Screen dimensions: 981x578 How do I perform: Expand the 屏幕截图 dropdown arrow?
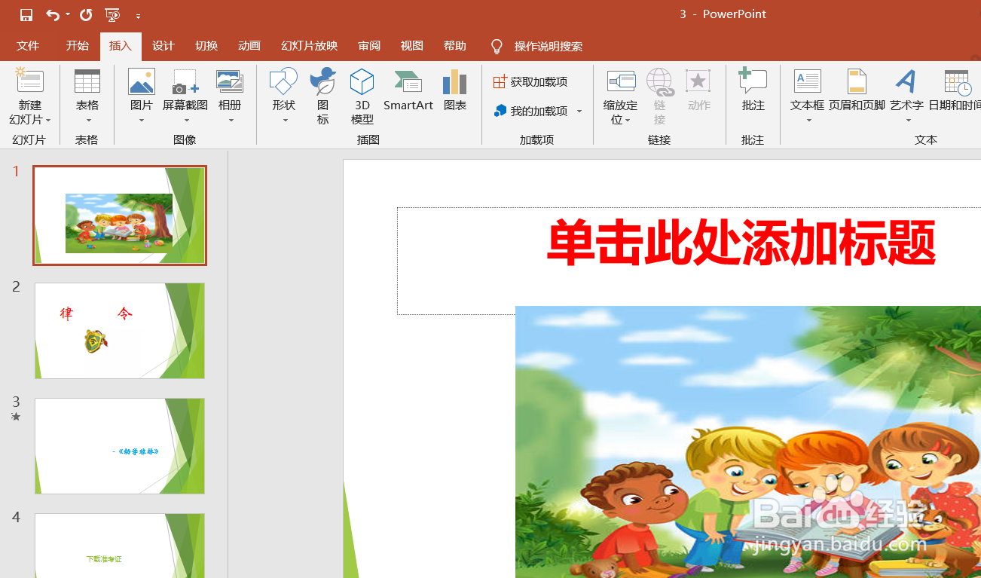[186, 121]
